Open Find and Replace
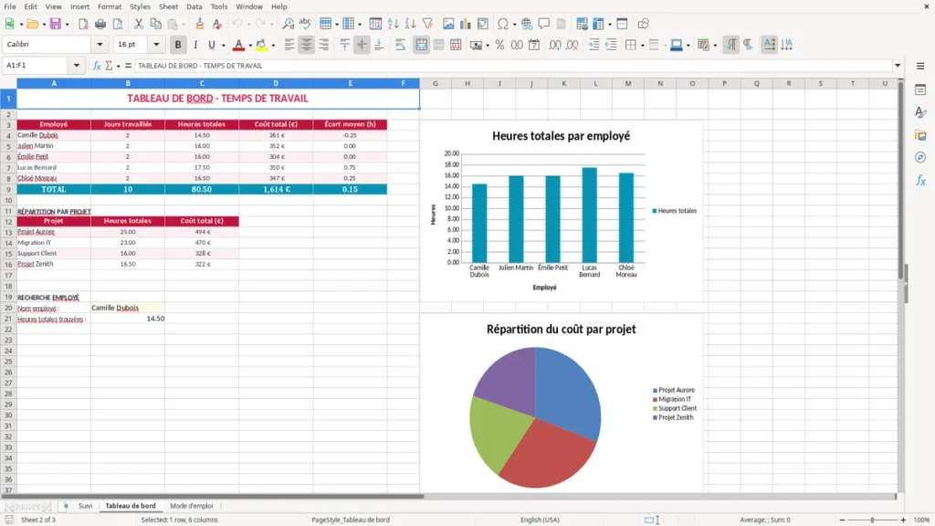This screenshot has height=526, width=935. pyautogui.click(x=288, y=24)
